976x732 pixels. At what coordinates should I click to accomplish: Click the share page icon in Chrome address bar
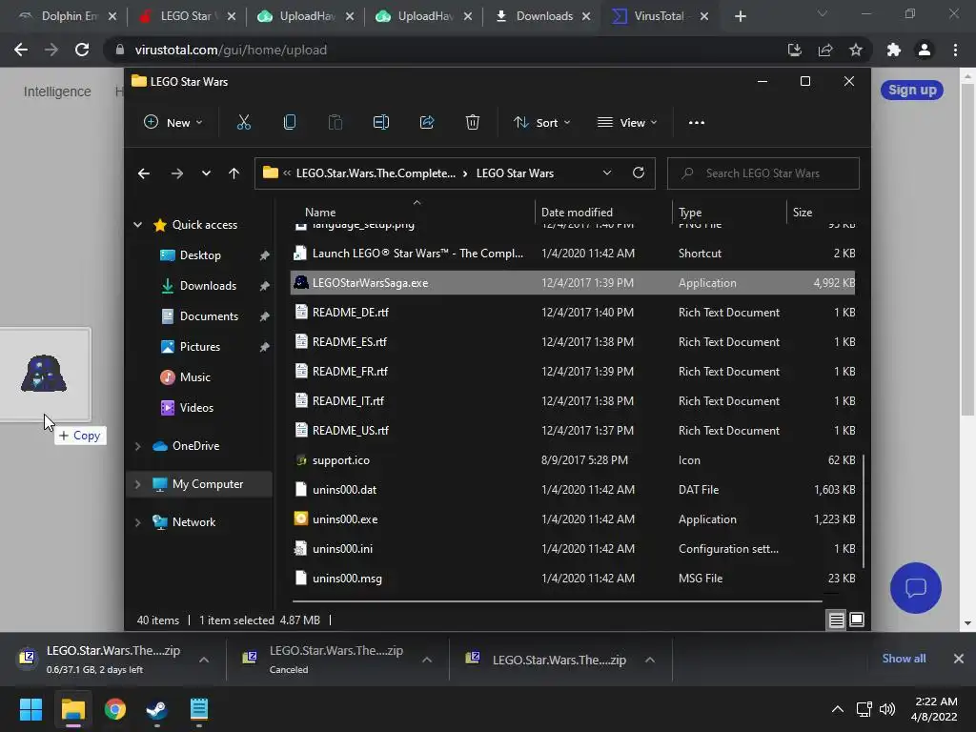coord(825,50)
